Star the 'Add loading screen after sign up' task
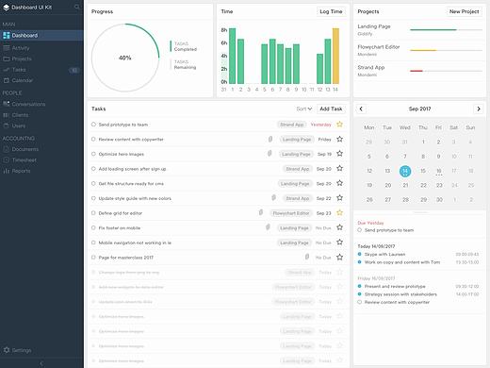Screen dimensions: 490x368 339,168
